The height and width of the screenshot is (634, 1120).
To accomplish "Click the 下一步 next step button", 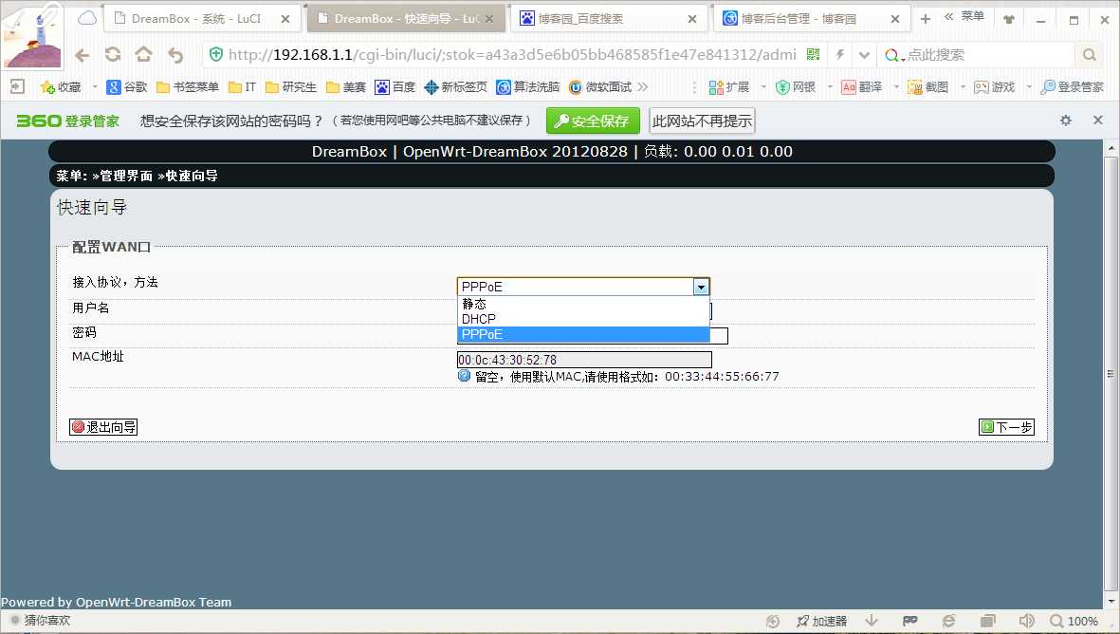I will [1006, 427].
